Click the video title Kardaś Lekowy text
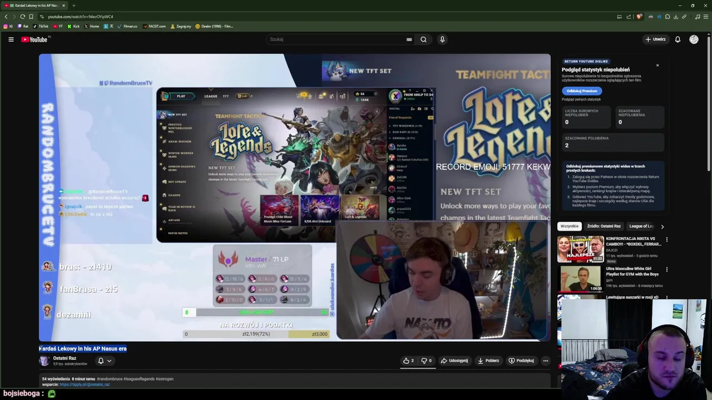The image size is (712, 400). click(x=83, y=349)
